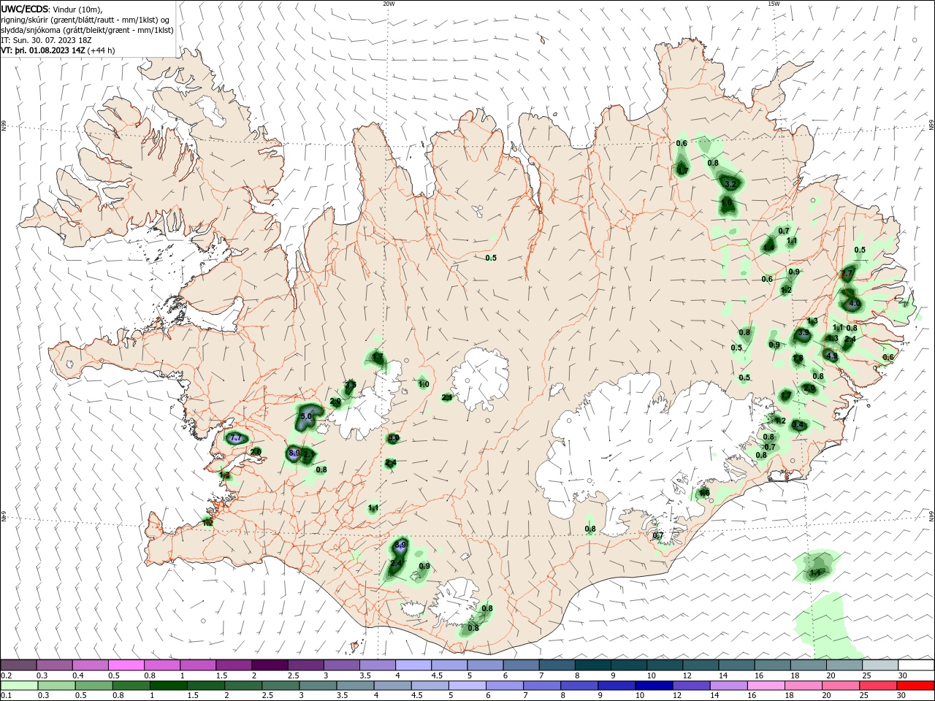This screenshot has height=701, width=935.
Task: Click the 4.9 precipitation value
Action: pos(831,356)
